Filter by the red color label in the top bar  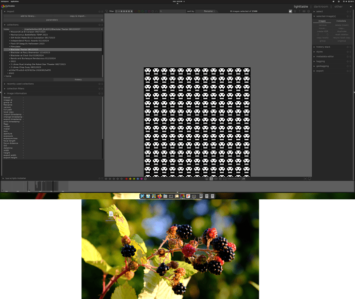136,11
